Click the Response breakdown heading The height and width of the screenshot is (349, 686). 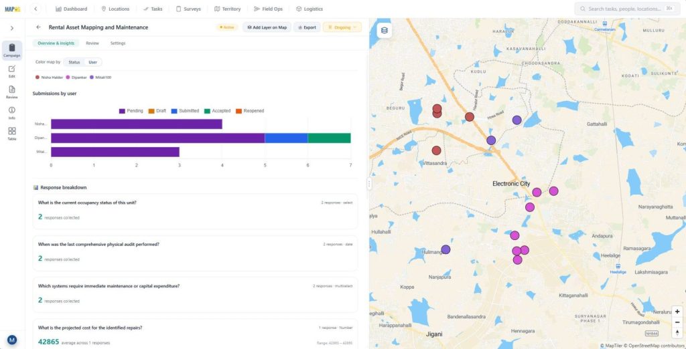click(x=63, y=187)
